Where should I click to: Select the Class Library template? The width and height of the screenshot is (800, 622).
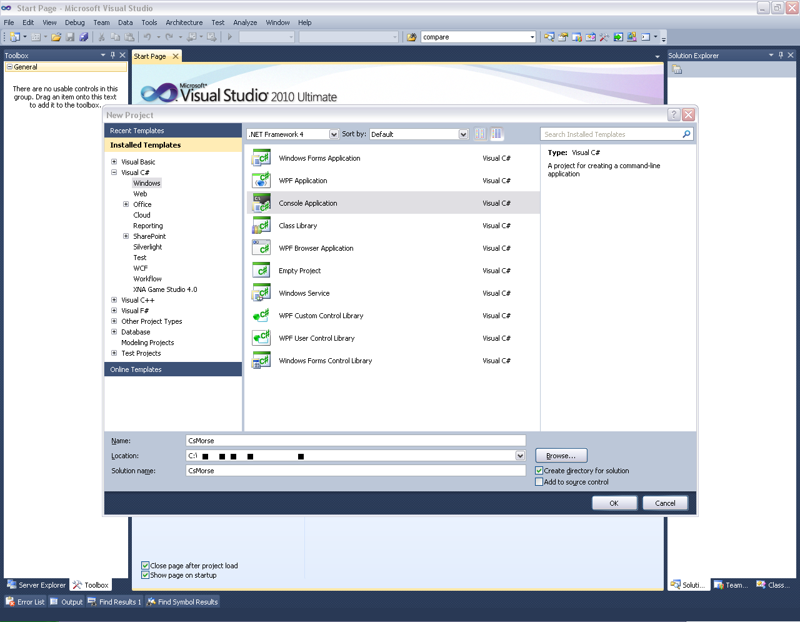(x=393, y=226)
